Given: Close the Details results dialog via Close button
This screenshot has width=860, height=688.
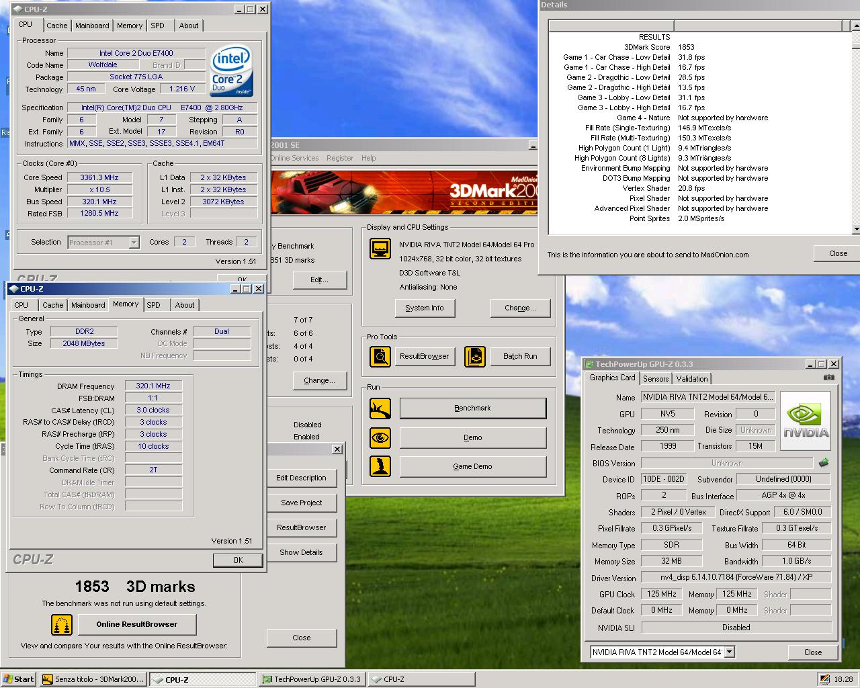Looking at the screenshot, I should pos(838,253).
